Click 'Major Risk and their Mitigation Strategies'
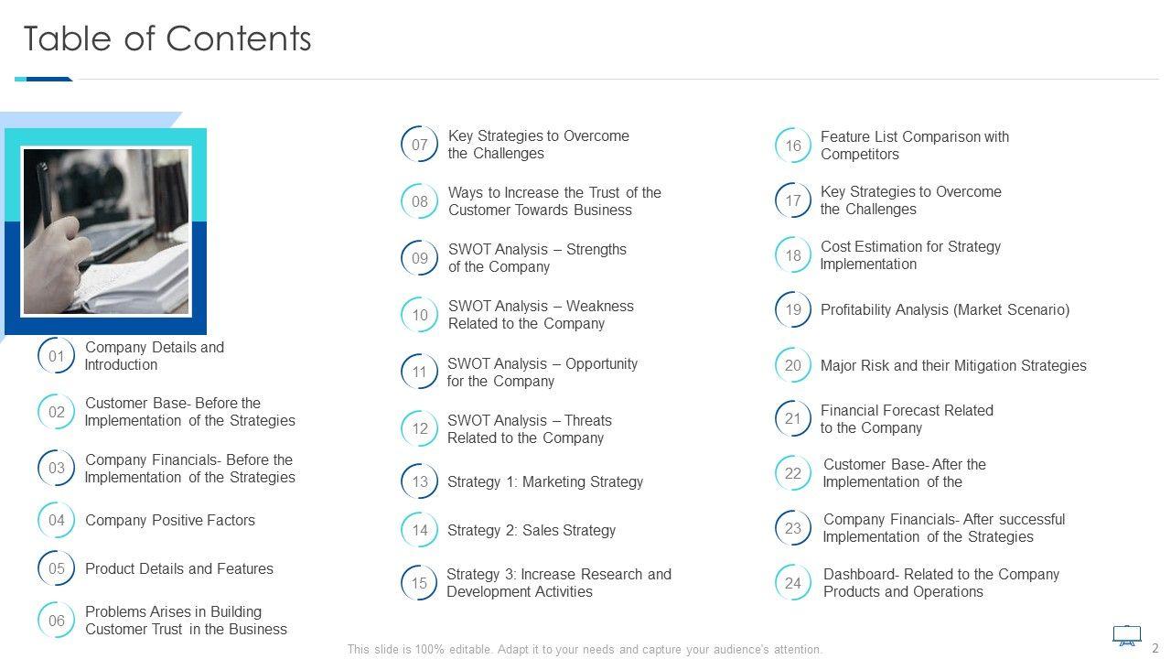Viewport: 1171px width, 659px height. click(x=953, y=366)
